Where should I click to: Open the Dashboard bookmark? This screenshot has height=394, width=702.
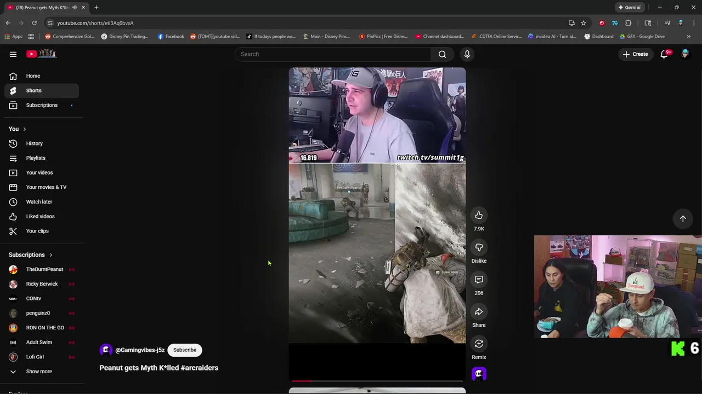tap(598, 37)
